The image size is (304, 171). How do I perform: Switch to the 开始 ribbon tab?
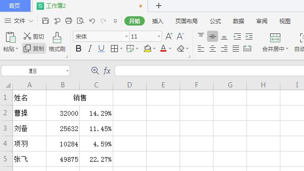click(x=134, y=21)
